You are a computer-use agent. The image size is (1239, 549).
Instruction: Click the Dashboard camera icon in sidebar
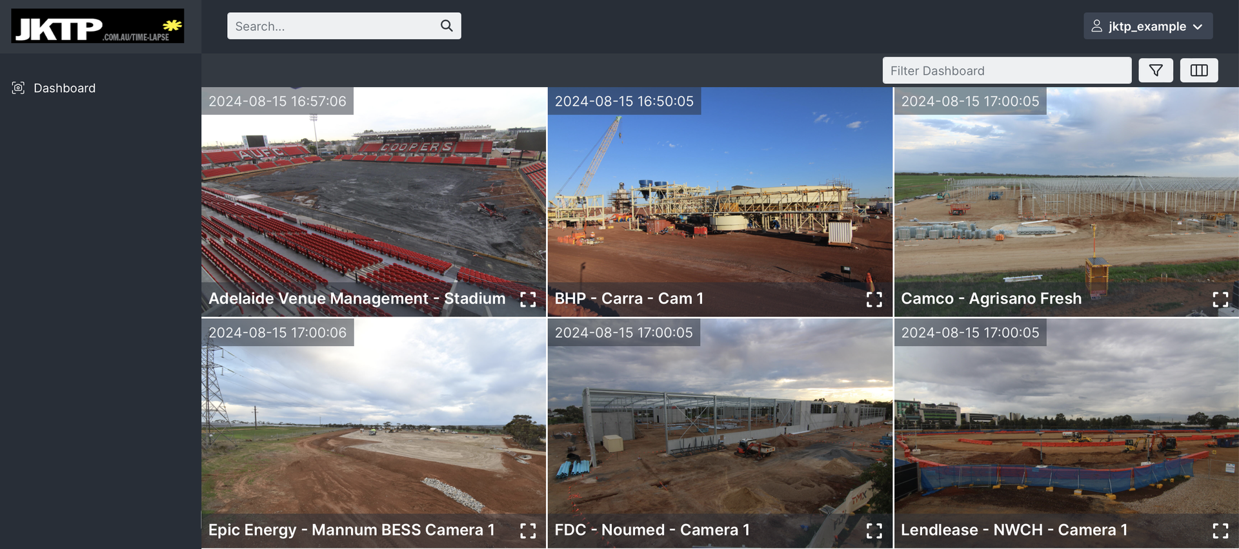pos(18,88)
